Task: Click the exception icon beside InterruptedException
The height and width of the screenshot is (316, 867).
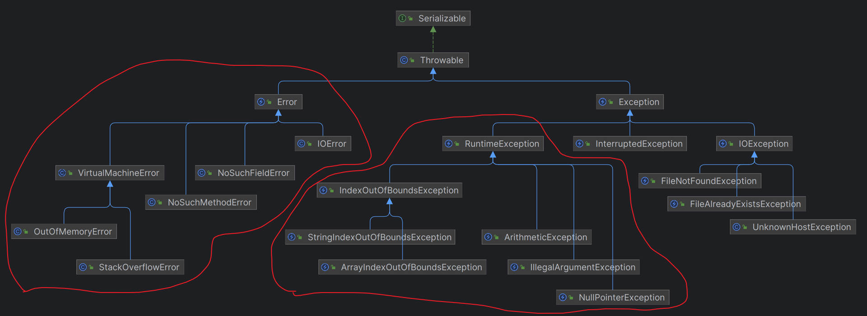Action: [579, 144]
